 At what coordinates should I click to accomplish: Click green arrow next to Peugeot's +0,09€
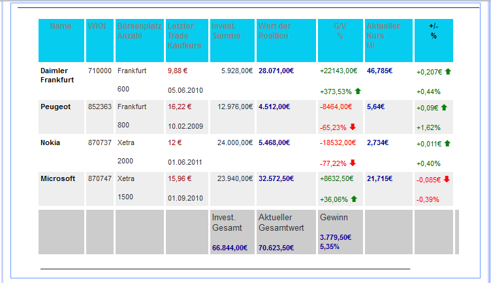(x=444, y=107)
